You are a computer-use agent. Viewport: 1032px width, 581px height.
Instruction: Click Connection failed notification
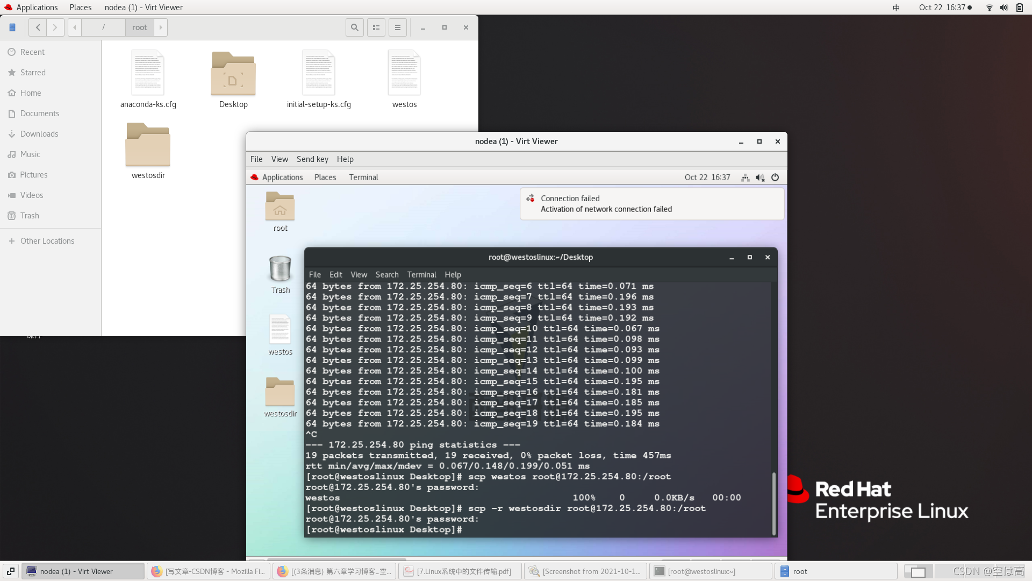pos(652,204)
